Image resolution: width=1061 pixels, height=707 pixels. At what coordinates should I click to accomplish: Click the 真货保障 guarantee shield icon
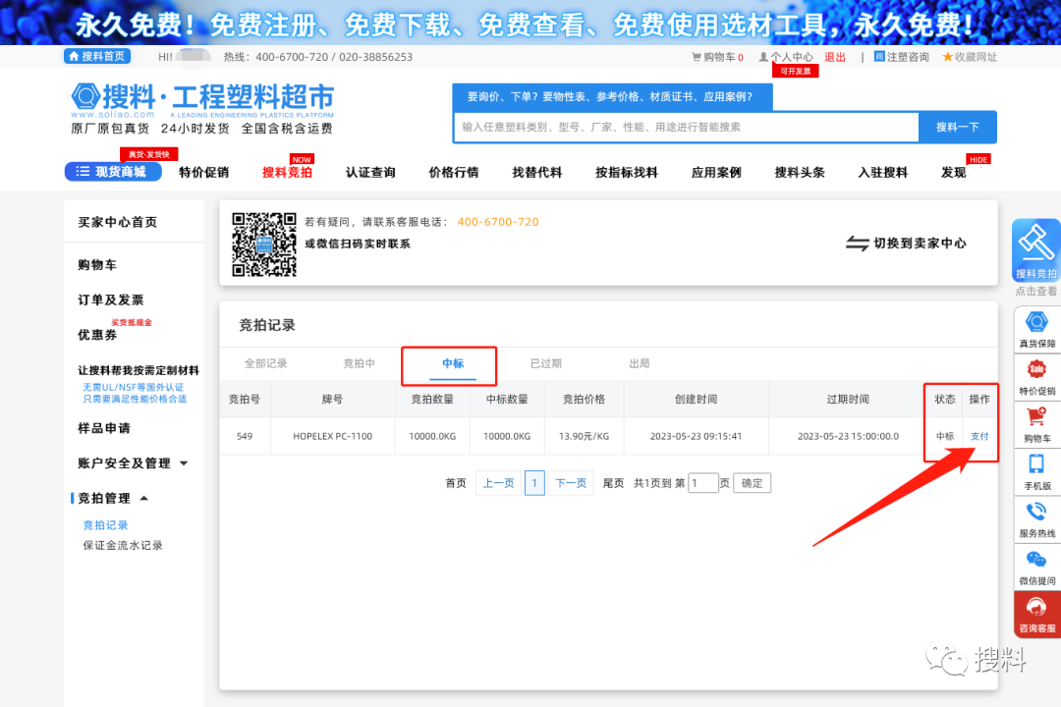pyautogui.click(x=1036, y=321)
